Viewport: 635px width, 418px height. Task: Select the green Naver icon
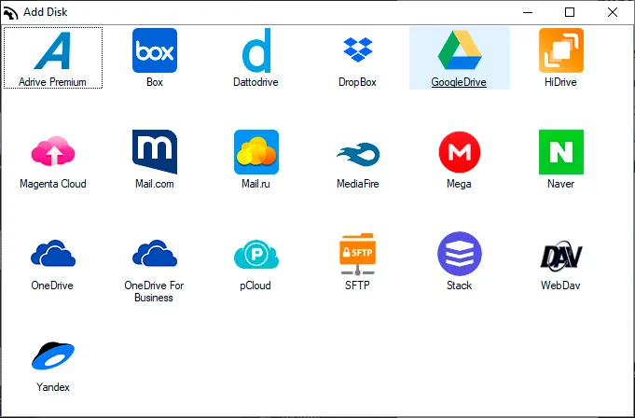[x=561, y=152]
